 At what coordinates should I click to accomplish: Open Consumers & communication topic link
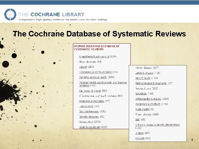point(95,72)
